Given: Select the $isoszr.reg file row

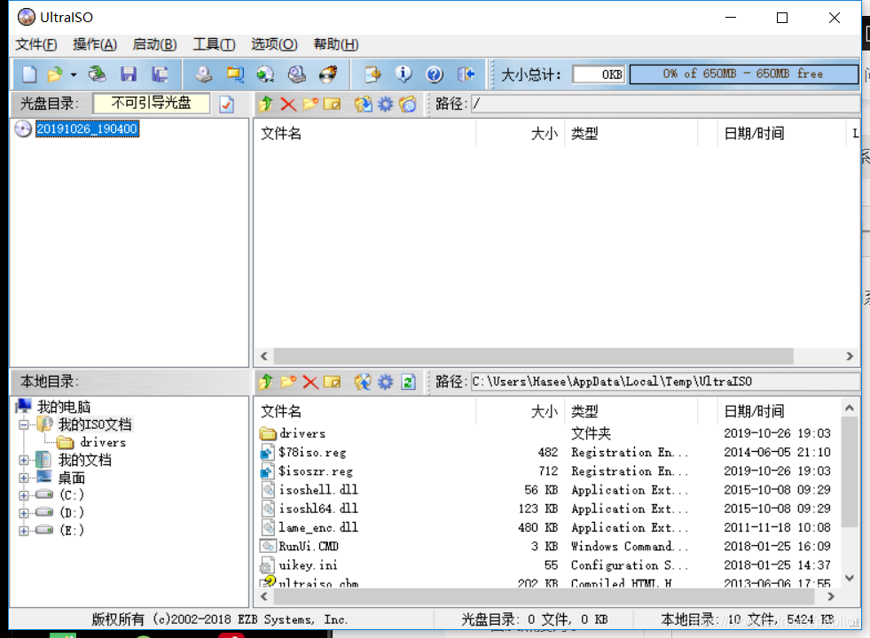Looking at the screenshot, I should point(546,471).
